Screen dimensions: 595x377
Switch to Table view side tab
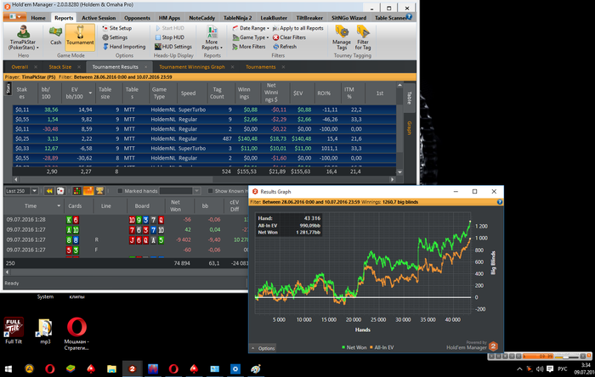pos(410,98)
